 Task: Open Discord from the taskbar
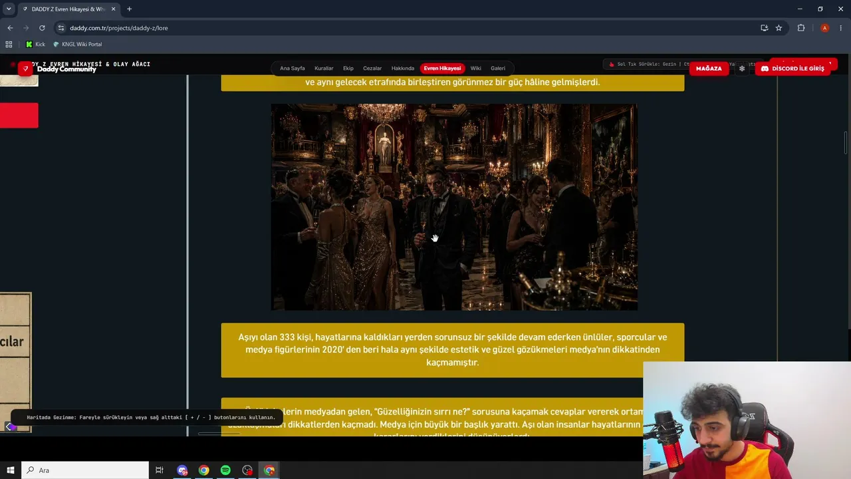click(x=182, y=470)
